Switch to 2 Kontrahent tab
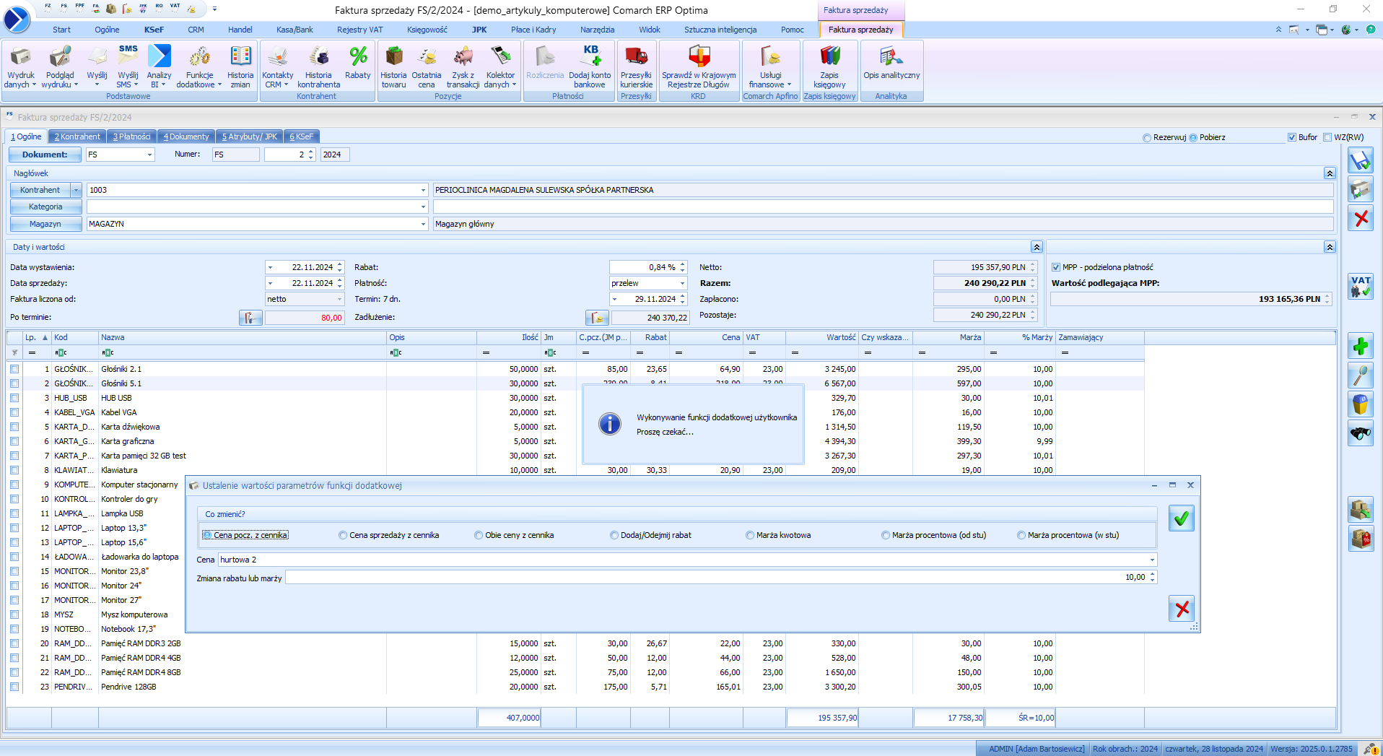Viewport: 1383px width, 756px height. (x=77, y=136)
